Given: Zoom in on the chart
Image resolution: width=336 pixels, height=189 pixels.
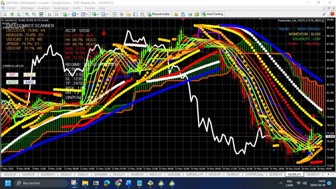Looking at the screenshot, I should (27, 14).
